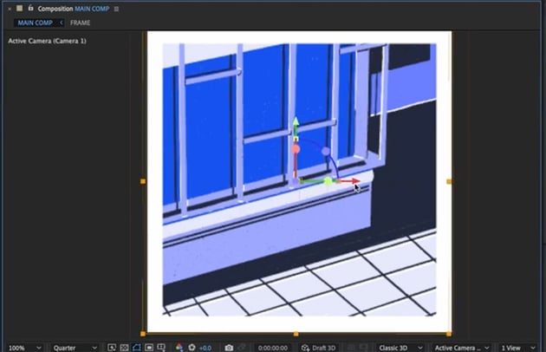The height and width of the screenshot is (352, 546).
Task: Toggle the viewer lock icon
Action: [x=30, y=8]
